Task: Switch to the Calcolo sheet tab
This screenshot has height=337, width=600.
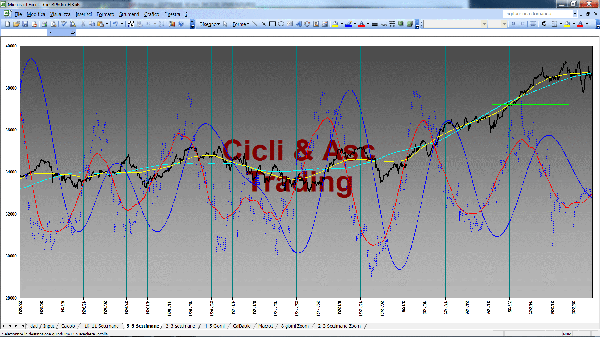Action: [68, 326]
